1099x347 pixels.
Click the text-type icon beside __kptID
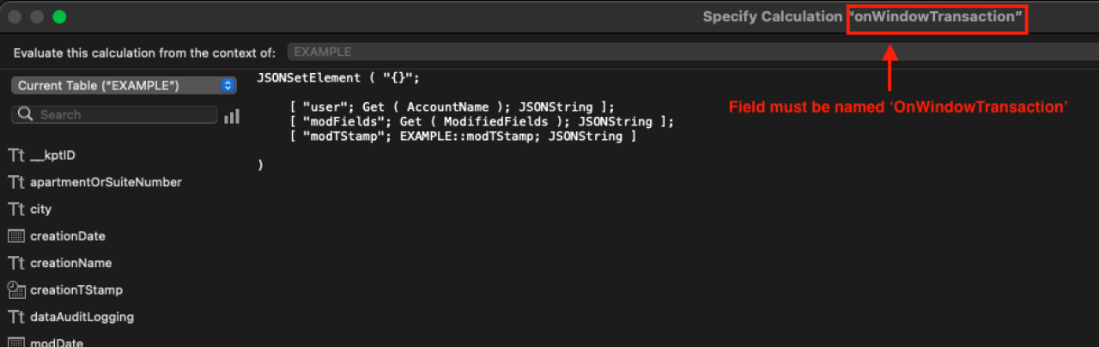tap(16, 155)
